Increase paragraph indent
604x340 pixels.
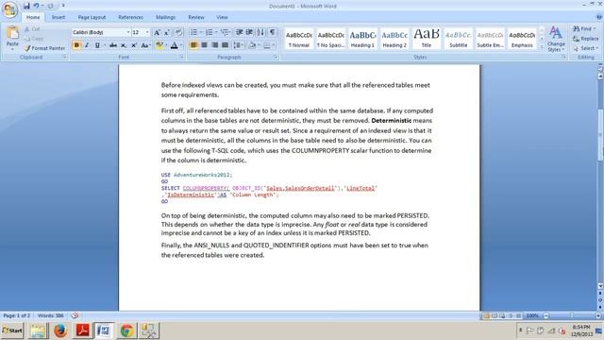(x=249, y=32)
